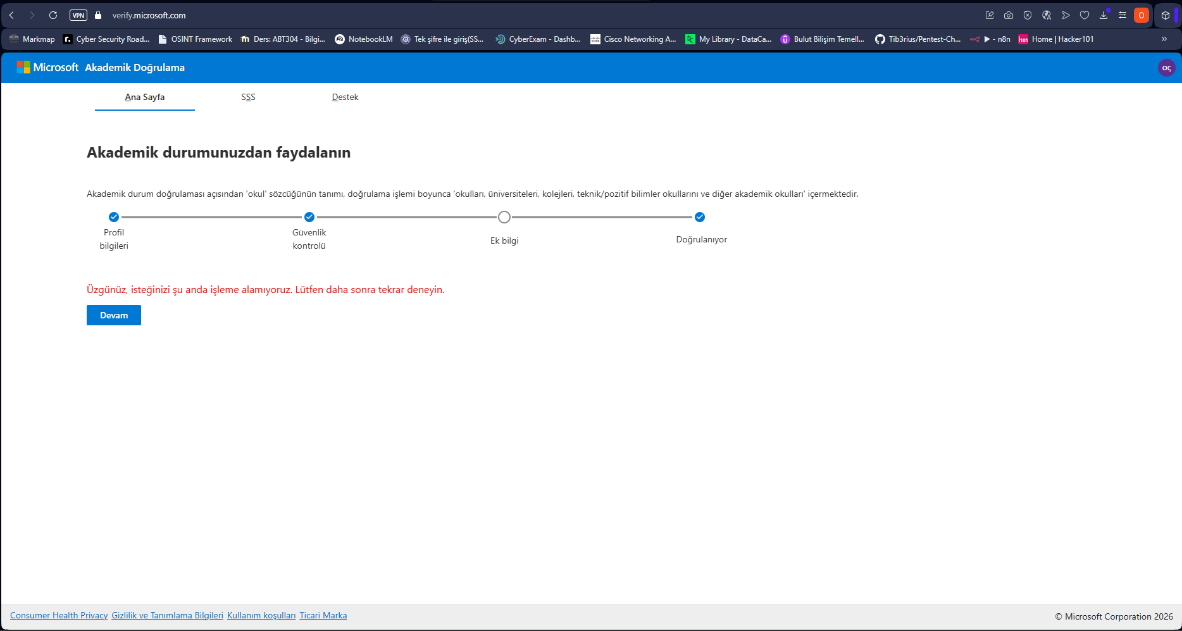This screenshot has width=1182, height=631.
Task: Click the Microsoft logo in header
Action: [47, 67]
